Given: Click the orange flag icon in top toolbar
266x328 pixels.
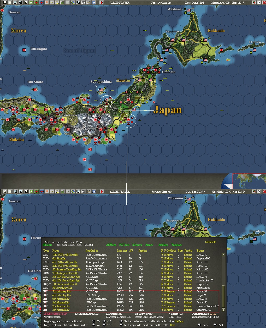Looking at the screenshot, I should click(47, 2).
